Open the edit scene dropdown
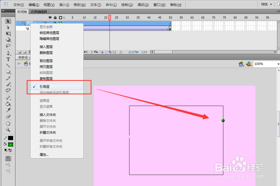The height and width of the screenshot is (186, 280). tap(241, 64)
